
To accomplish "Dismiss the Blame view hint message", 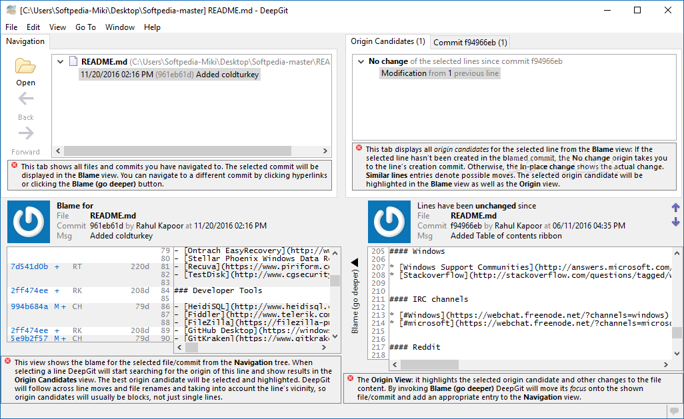I will click(x=8, y=361).
